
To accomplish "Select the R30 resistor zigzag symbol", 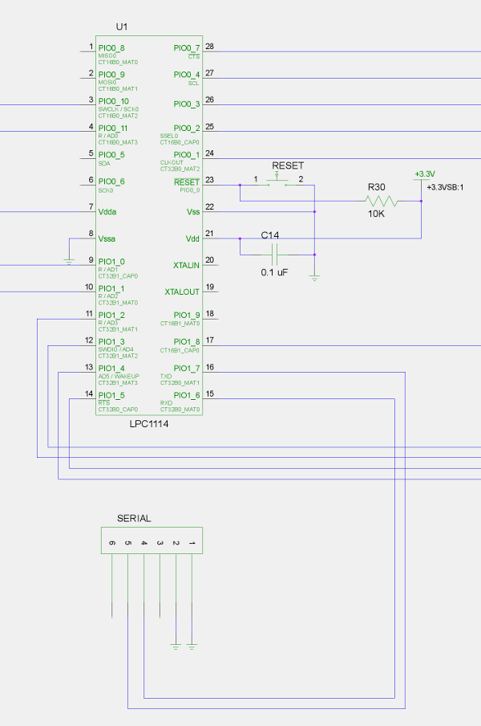I will (382, 201).
